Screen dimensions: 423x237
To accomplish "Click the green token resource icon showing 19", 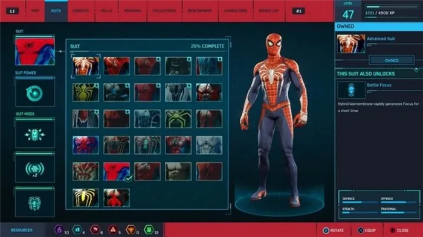I will [149, 230].
